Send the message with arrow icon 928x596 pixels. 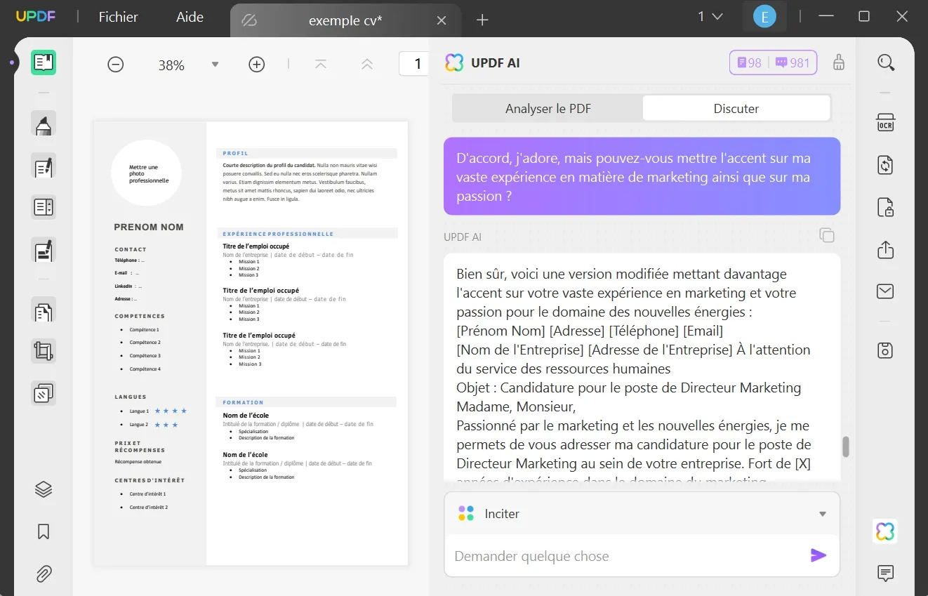point(818,556)
